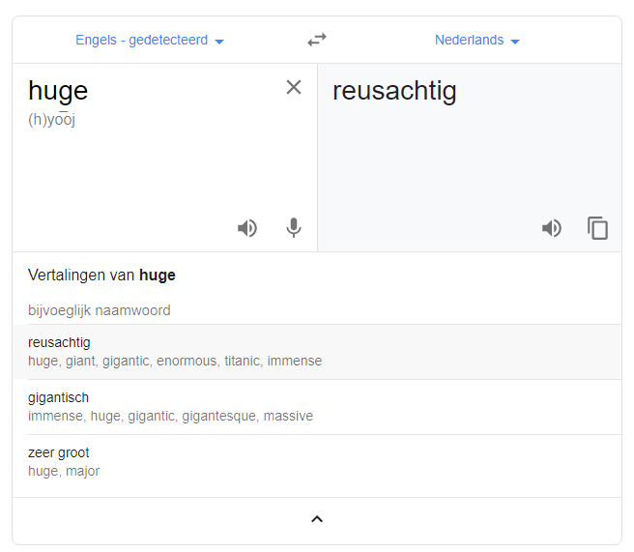The height and width of the screenshot is (552, 634).
Task: Select the gigantisch translation entry
Action: point(317,407)
